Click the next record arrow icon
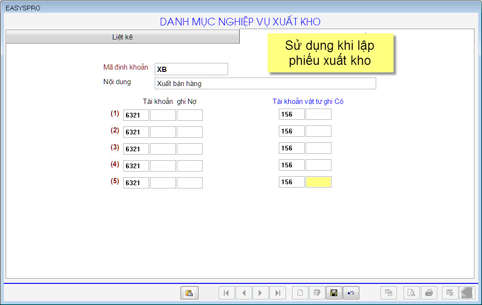482x305 pixels. 261,292
